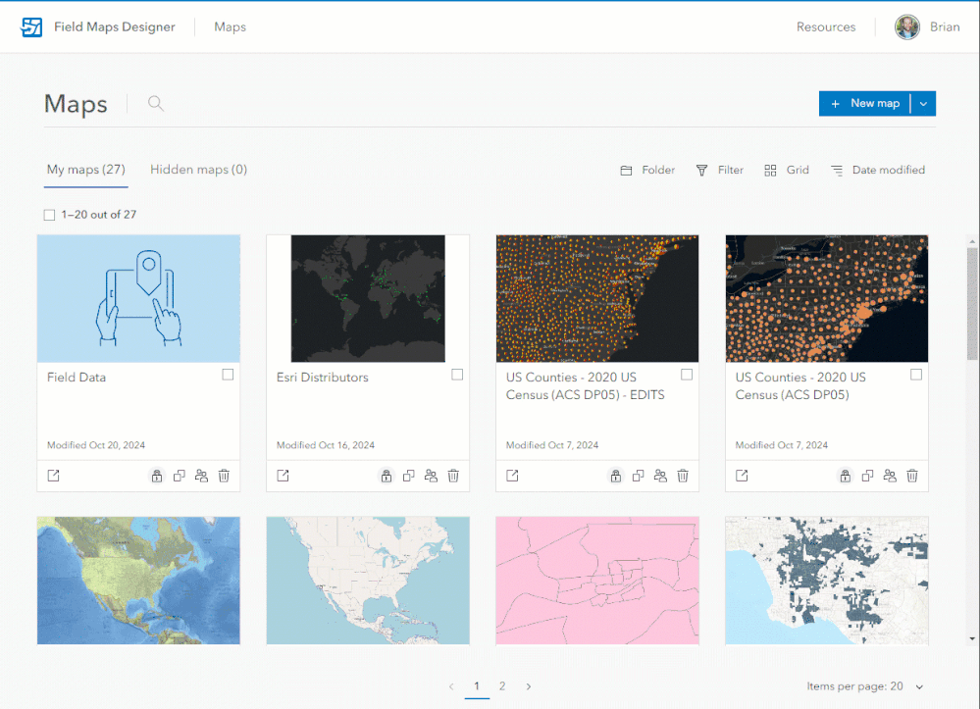Open the pink map thumbnail in second row

point(596,581)
